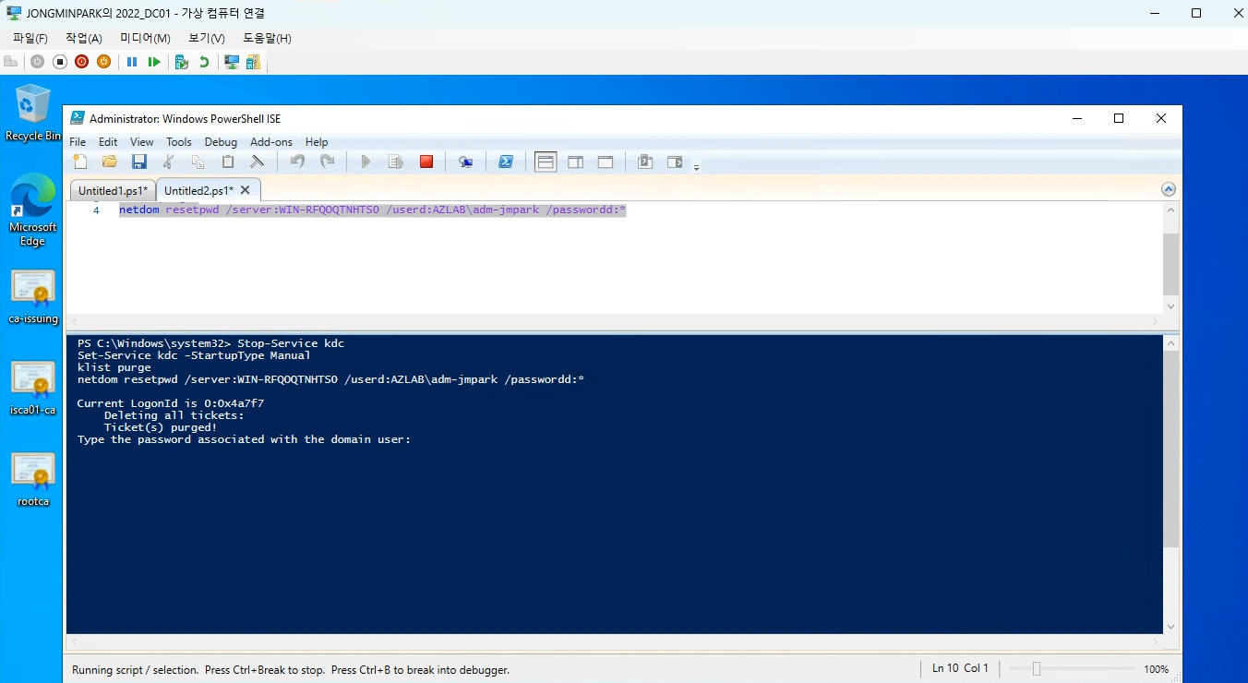Revert the VM with the green undo arrow

click(x=203, y=62)
